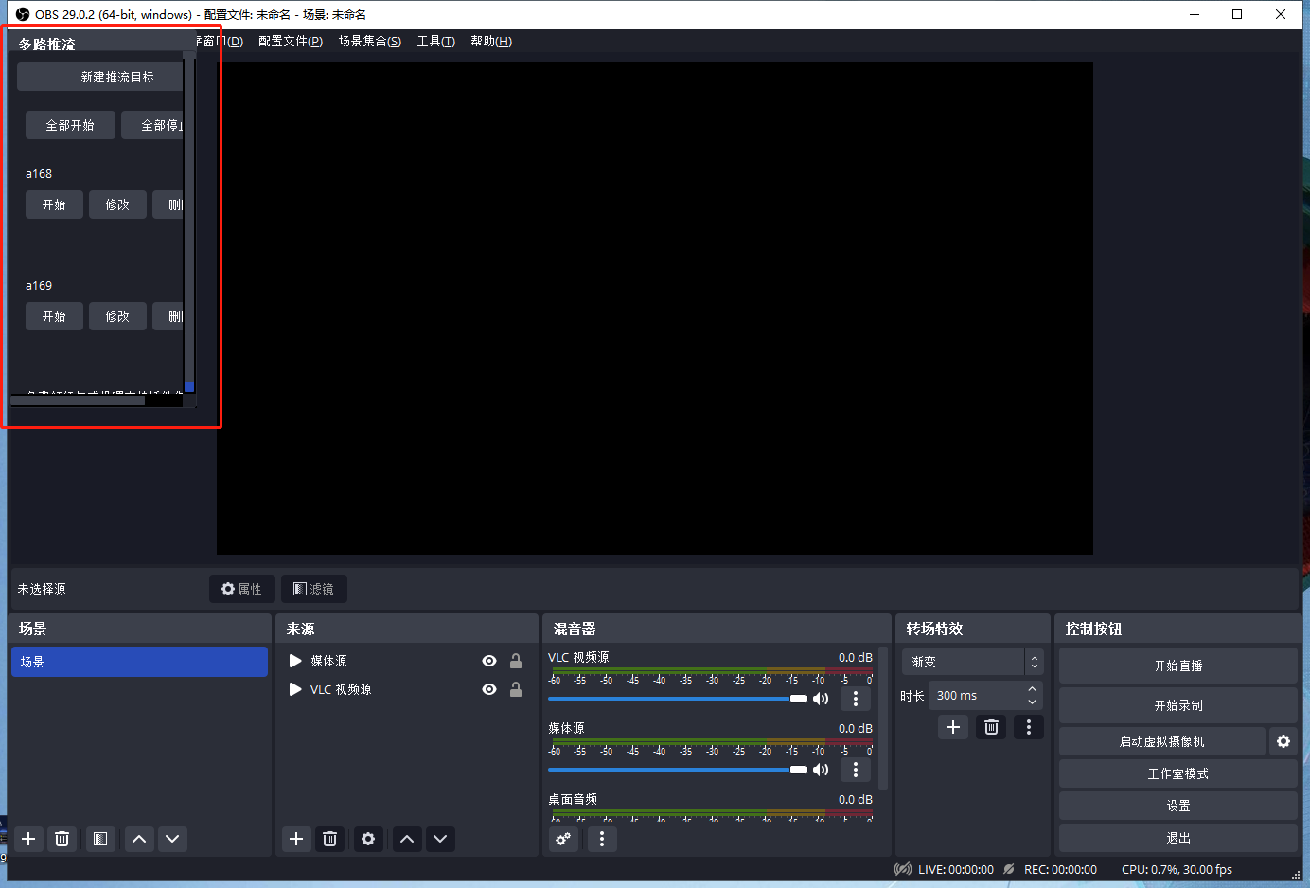Image resolution: width=1310 pixels, height=888 pixels.
Task: Play the VLC 视频源 source triangle icon
Action: [x=295, y=689]
